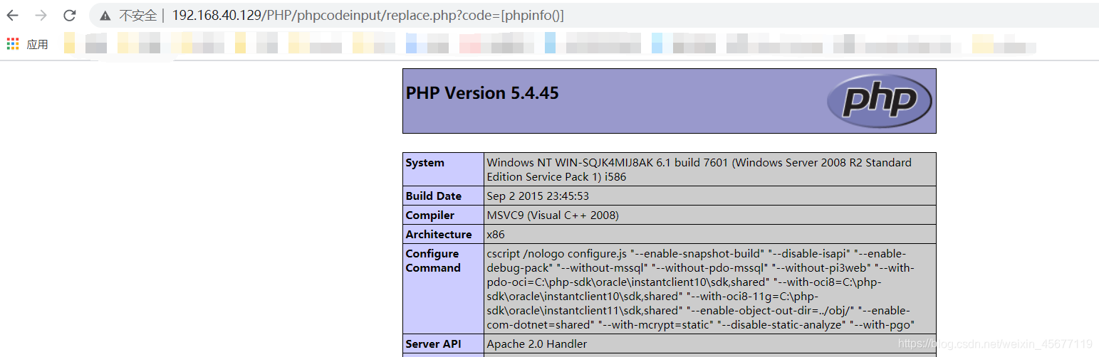Click the not-secure warning triangle icon

pos(105,16)
